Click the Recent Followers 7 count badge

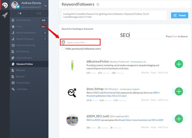pyautogui.click(x=45, y=39)
